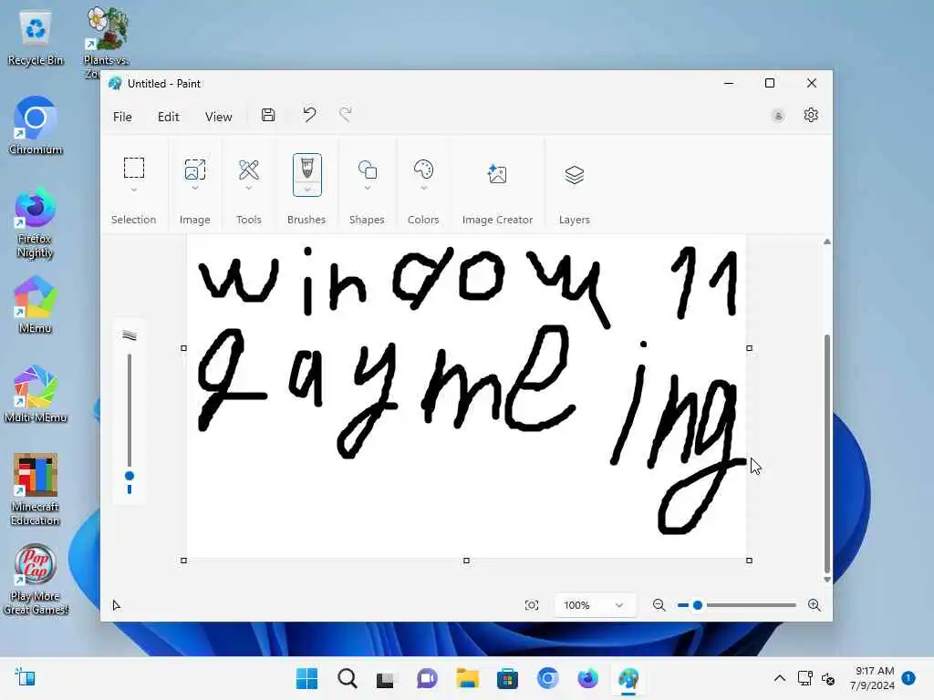Viewport: 934px width, 700px height.
Task: Expand the Brushes dropdown chevron
Action: [x=307, y=190]
